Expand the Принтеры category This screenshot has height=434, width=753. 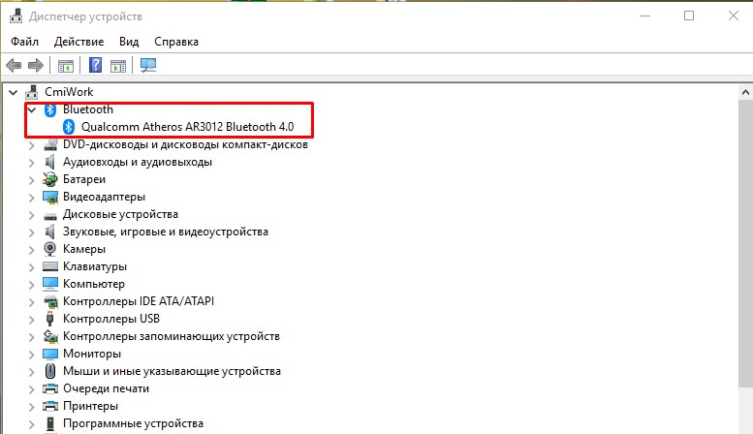32,407
